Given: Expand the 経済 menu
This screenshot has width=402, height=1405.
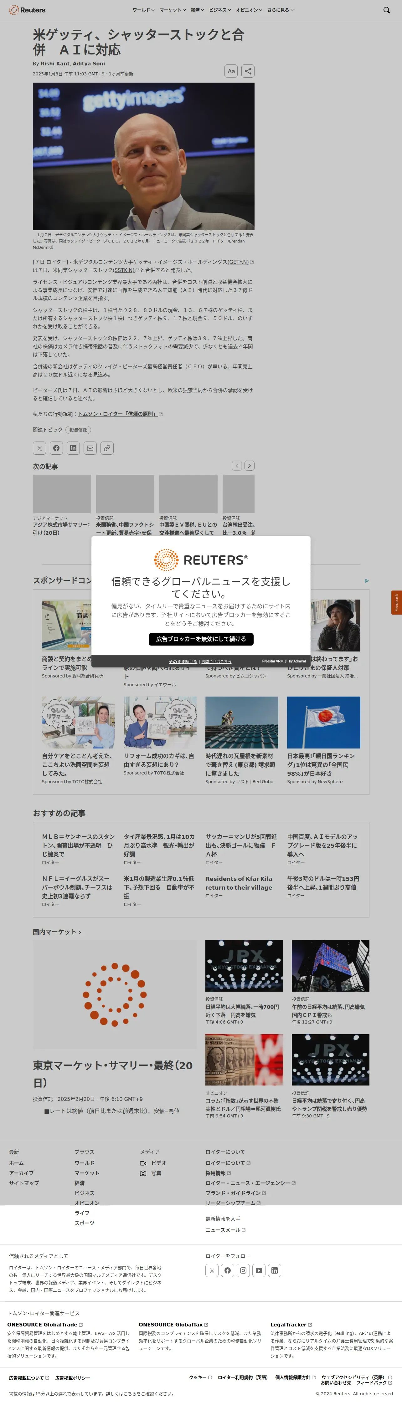Looking at the screenshot, I should click(198, 10).
